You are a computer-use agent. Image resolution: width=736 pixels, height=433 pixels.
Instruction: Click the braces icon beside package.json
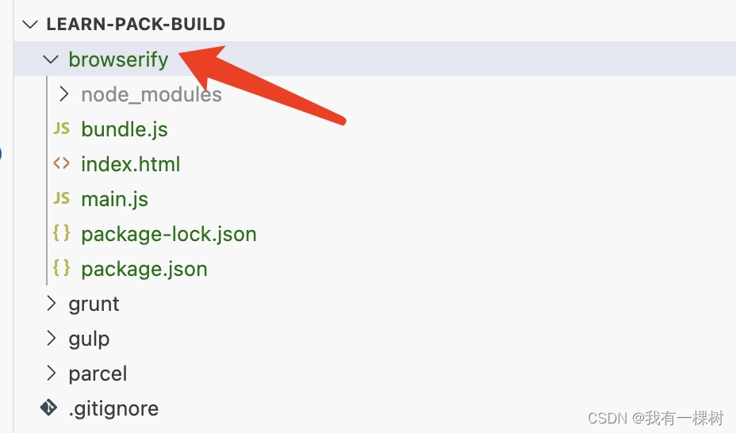tap(61, 268)
